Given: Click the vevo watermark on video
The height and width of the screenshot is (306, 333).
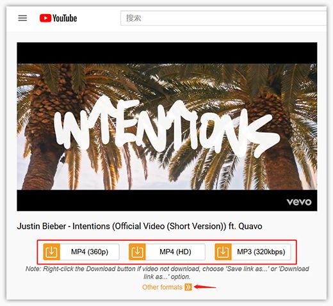Looking at the screenshot, I should pos(299,202).
